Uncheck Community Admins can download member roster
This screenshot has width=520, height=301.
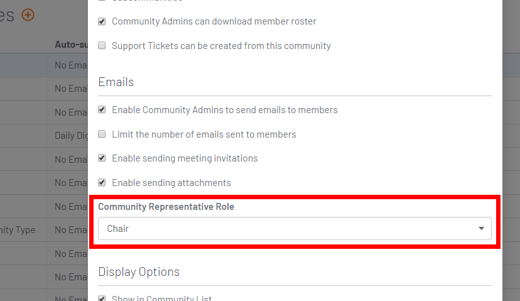pyautogui.click(x=102, y=21)
